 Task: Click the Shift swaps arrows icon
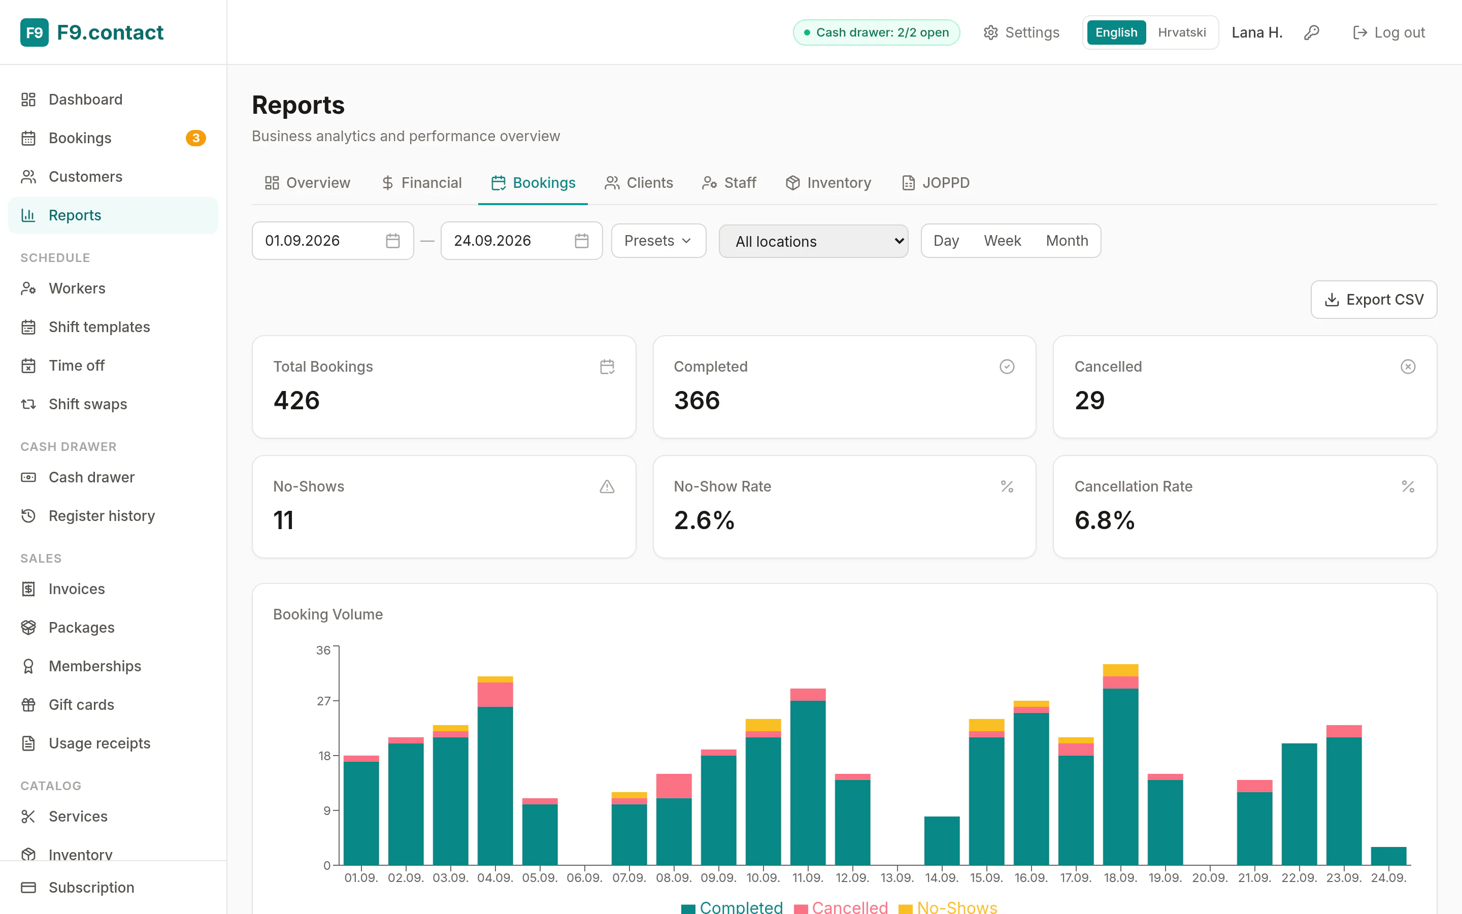click(28, 404)
